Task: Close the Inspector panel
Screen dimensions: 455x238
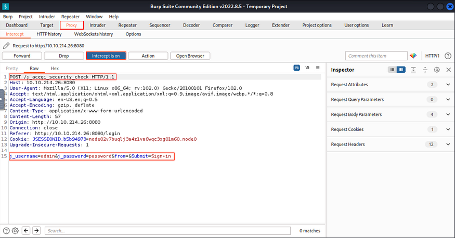Action: coord(449,70)
